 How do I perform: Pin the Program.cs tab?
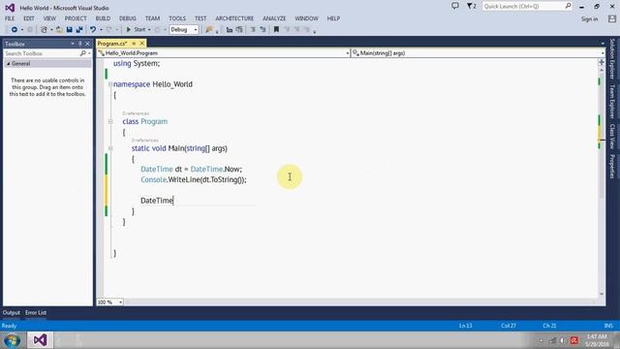coord(134,44)
